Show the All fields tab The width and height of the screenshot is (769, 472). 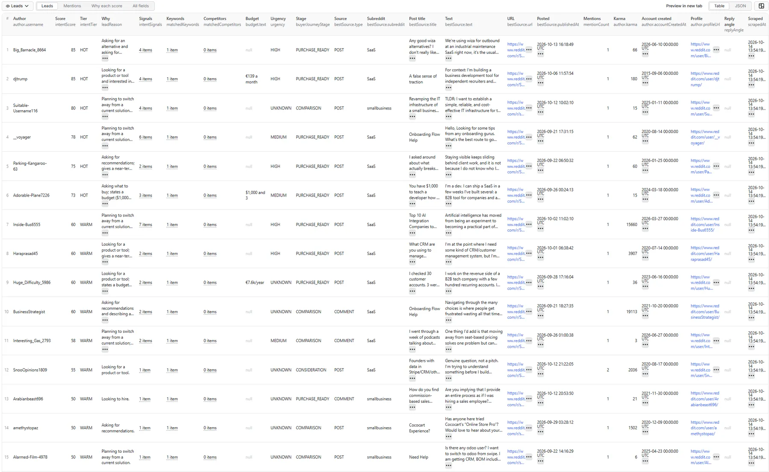[141, 6]
